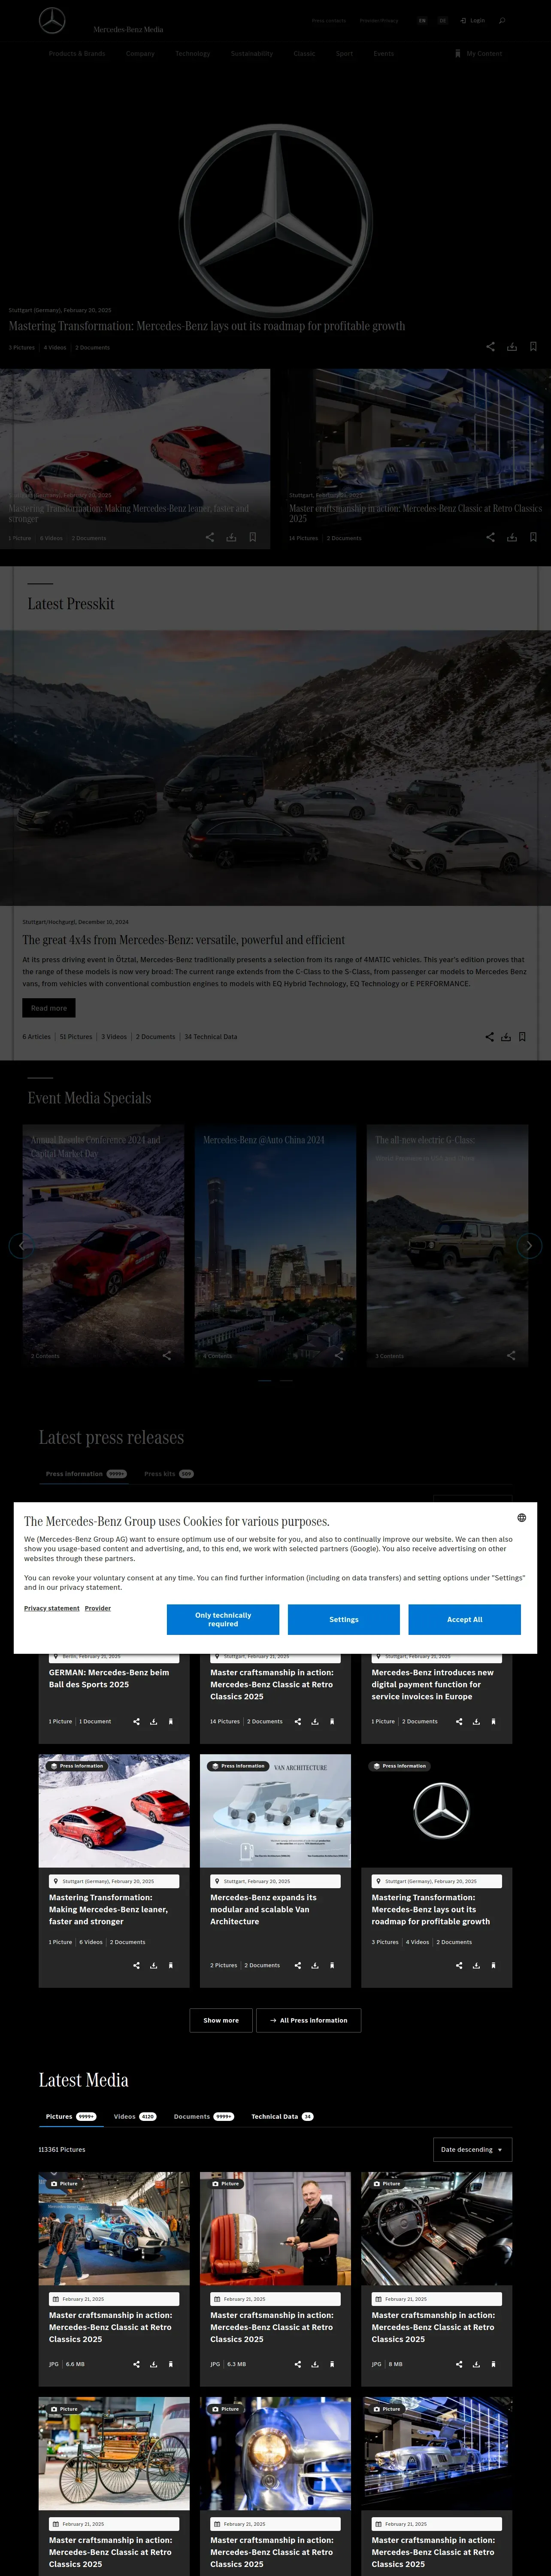Download the hero 'roadmap for profitable growth' story
This screenshot has width=551, height=2576.
[x=511, y=346]
